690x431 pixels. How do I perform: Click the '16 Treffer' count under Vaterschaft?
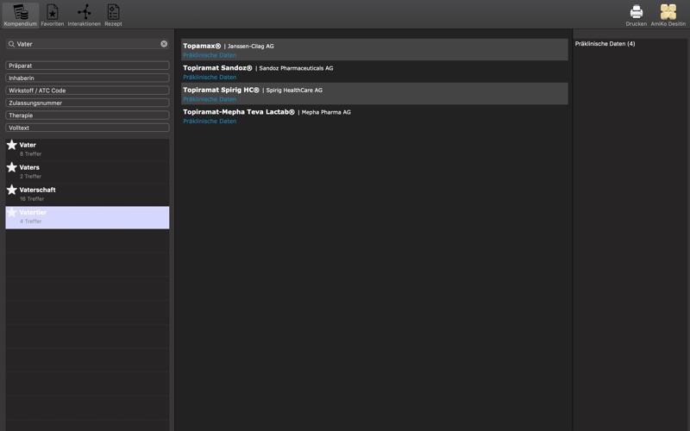tap(32, 199)
